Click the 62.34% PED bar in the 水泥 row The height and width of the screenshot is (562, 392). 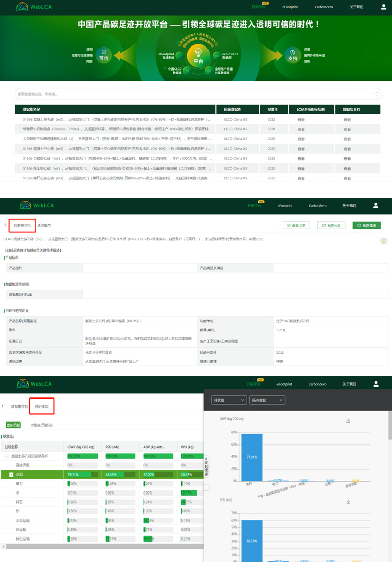tap(120, 474)
